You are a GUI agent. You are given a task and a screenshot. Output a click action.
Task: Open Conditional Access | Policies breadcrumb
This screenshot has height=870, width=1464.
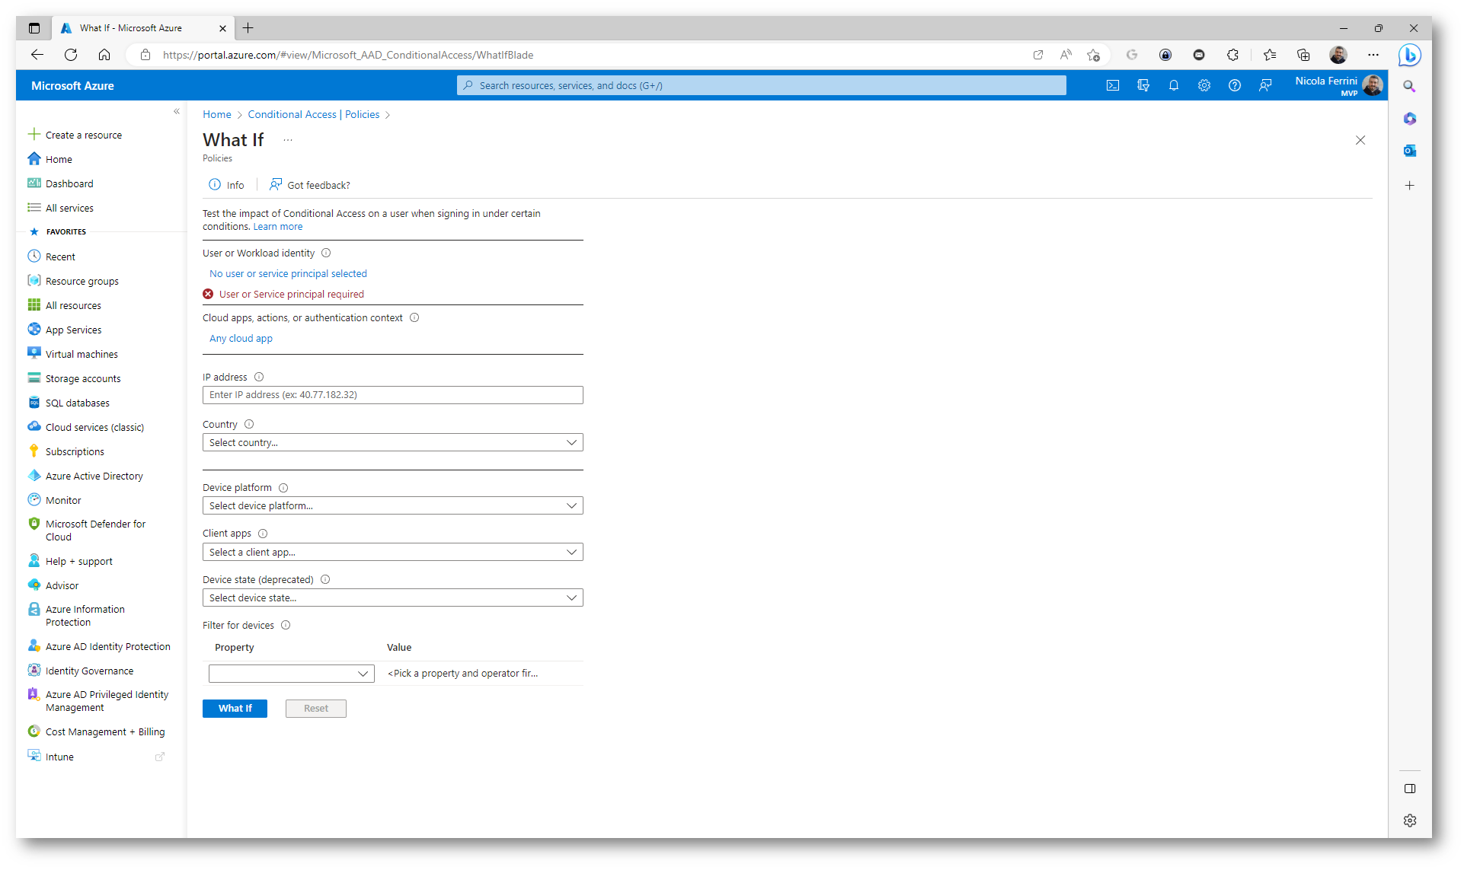coord(314,114)
